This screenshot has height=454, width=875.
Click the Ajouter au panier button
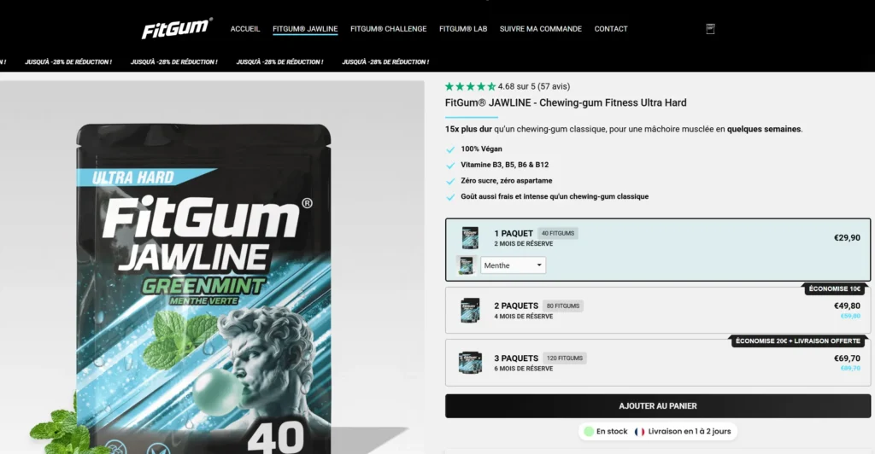657,406
